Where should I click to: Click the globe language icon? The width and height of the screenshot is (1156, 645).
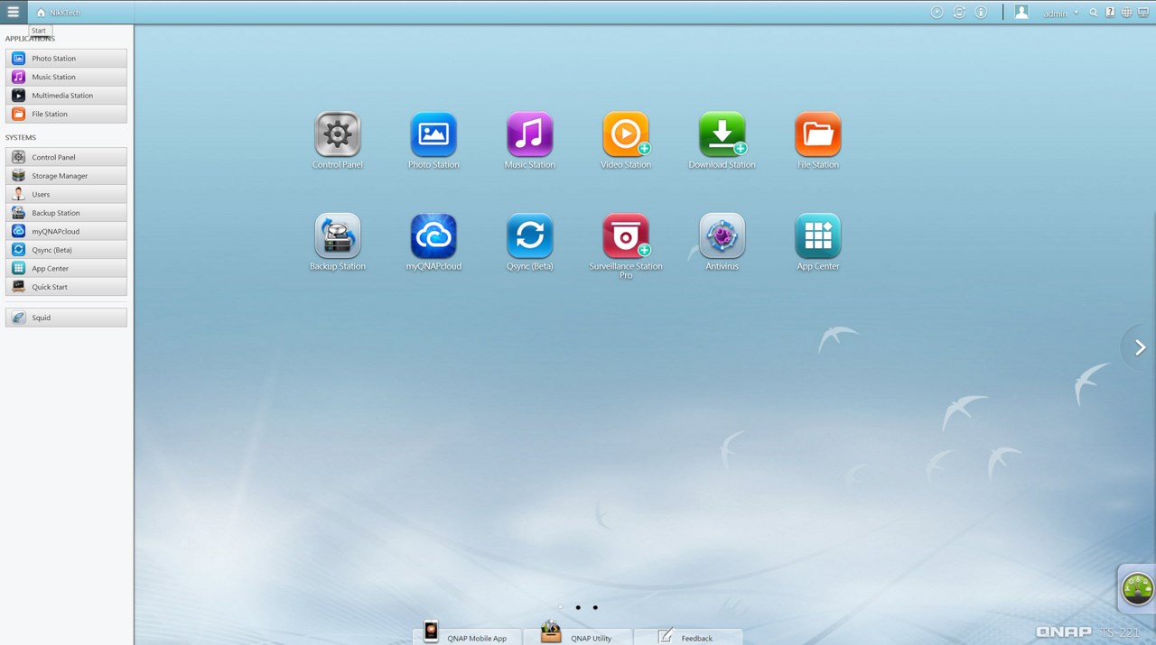click(1126, 13)
